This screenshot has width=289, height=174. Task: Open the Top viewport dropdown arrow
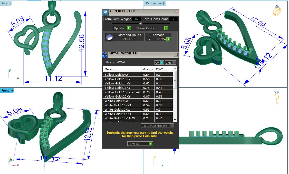point(10,3)
